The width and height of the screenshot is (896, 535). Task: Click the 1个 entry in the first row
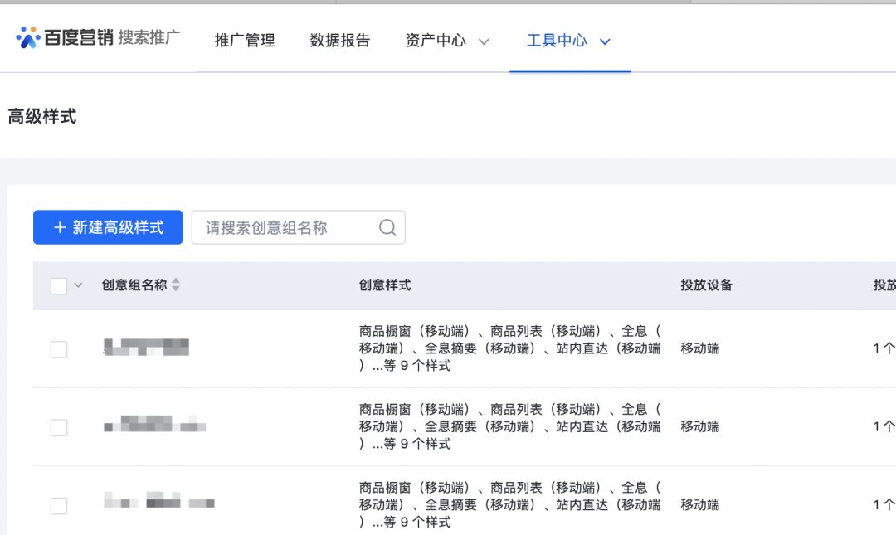coord(884,348)
